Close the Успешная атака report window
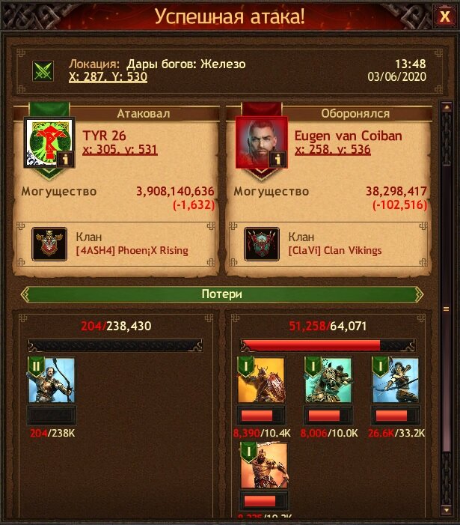 click(444, 16)
